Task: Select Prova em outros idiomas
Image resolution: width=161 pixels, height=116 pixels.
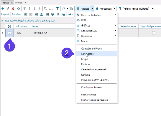Action: coord(96,80)
